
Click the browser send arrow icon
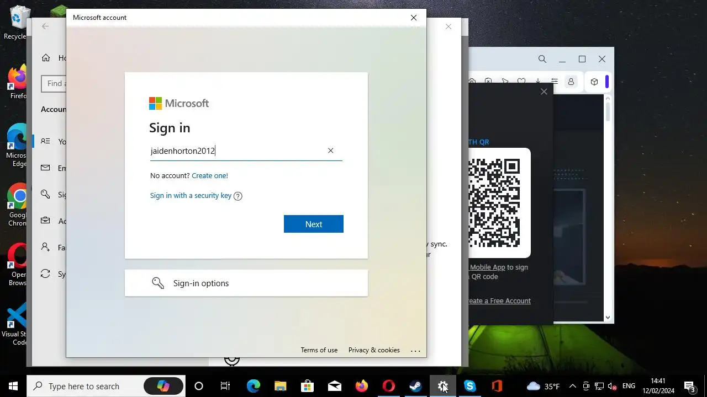[505, 82]
